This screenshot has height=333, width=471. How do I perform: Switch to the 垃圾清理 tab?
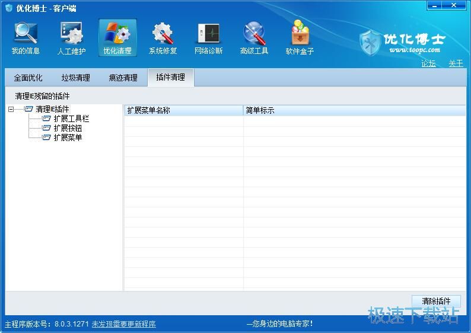pyautogui.click(x=76, y=78)
